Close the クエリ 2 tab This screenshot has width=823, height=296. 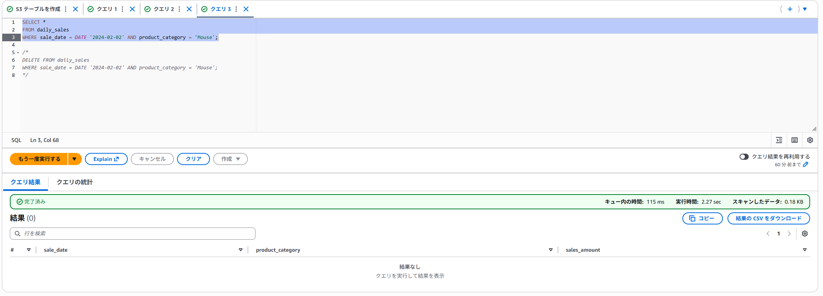[x=189, y=9]
